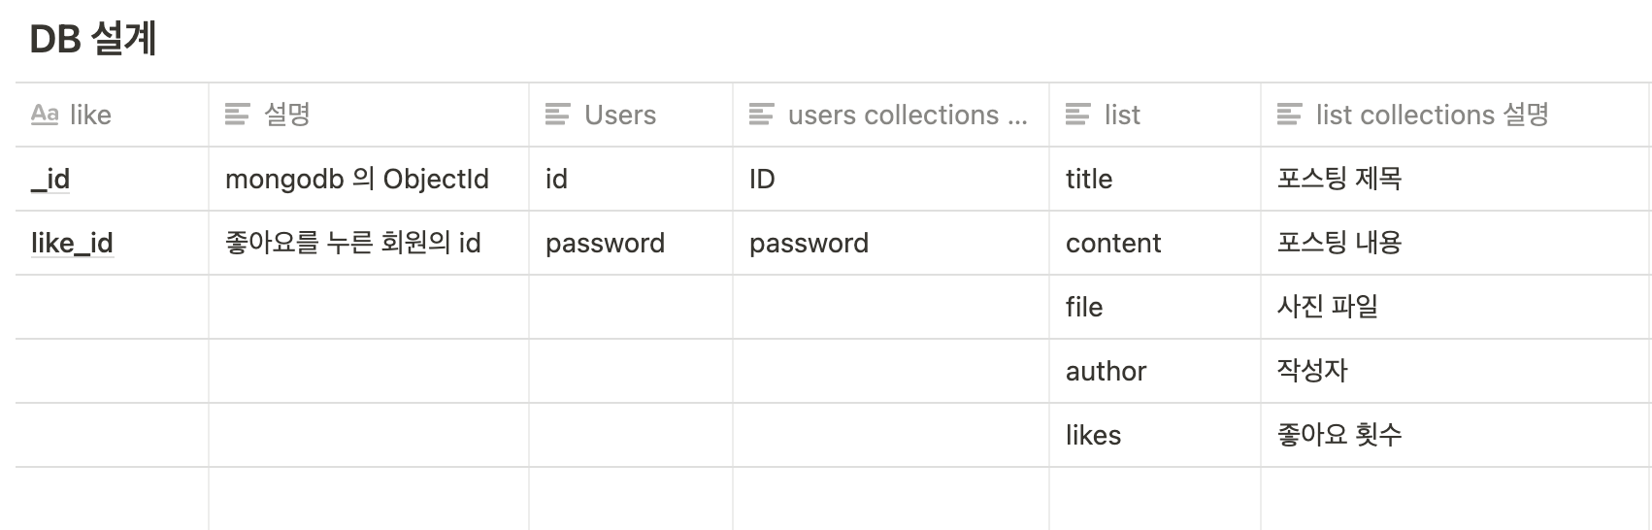1652x530 pixels.
Task: Open the like_id row page
Action: [72, 243]
